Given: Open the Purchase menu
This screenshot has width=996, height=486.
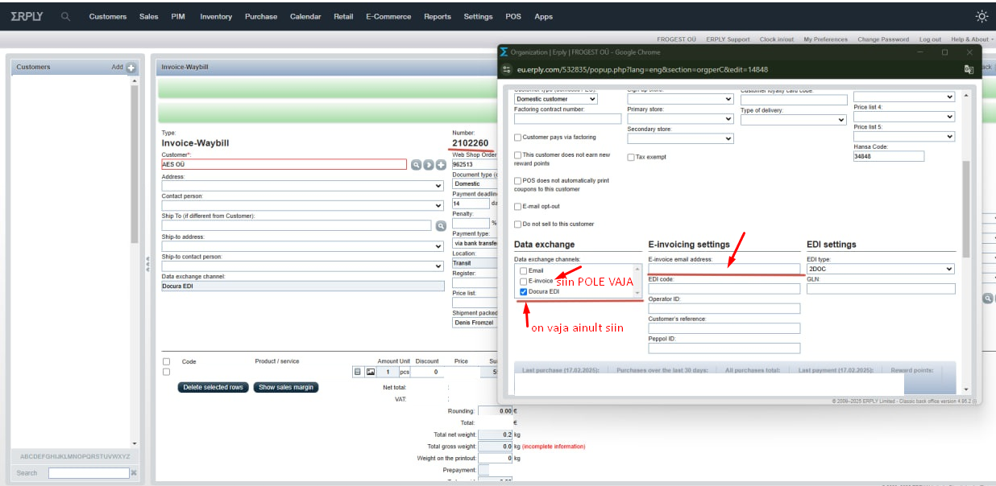Looking at the screenshot, I should click(261, 16).
